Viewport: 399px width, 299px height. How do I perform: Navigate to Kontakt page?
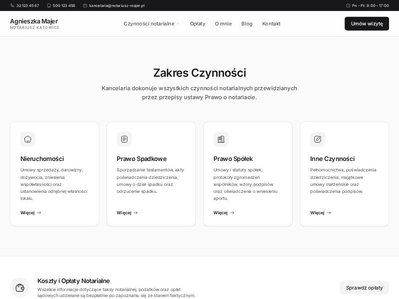271,24
